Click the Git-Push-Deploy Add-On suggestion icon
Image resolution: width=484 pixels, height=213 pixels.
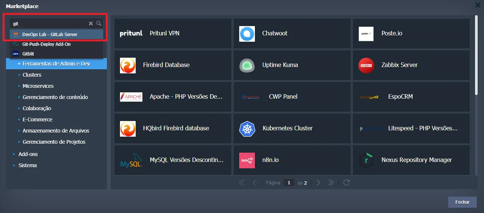(16, 44)
